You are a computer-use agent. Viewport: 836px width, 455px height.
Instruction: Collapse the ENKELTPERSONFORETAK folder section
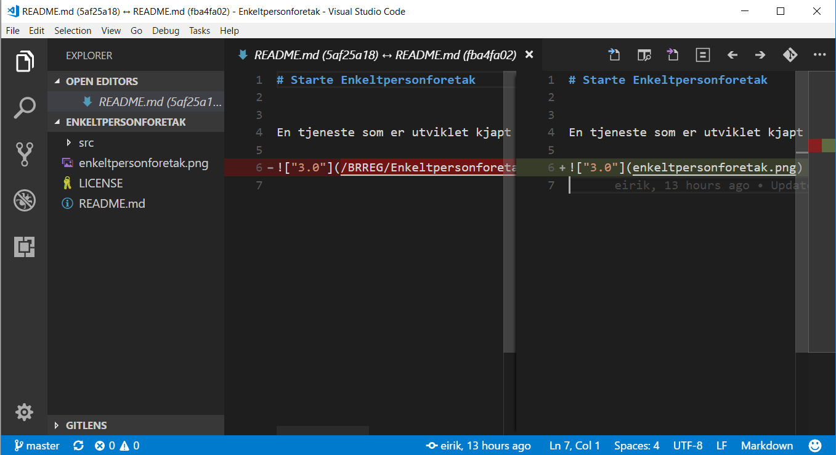pos(136,122)
